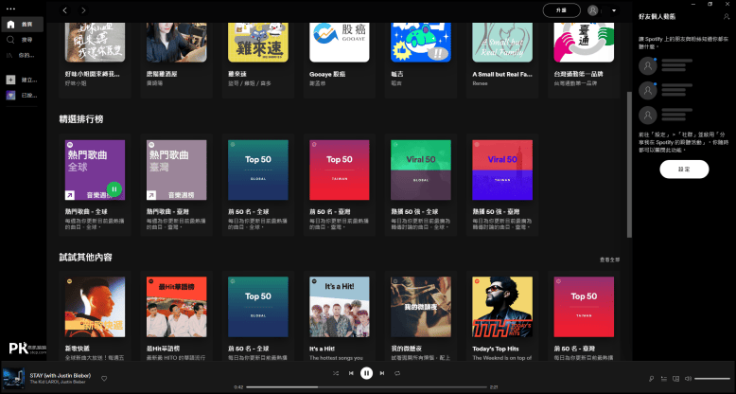736x394 pixels.
Task: Click the 試試其他內容 section heading
Action: [86, 258]
